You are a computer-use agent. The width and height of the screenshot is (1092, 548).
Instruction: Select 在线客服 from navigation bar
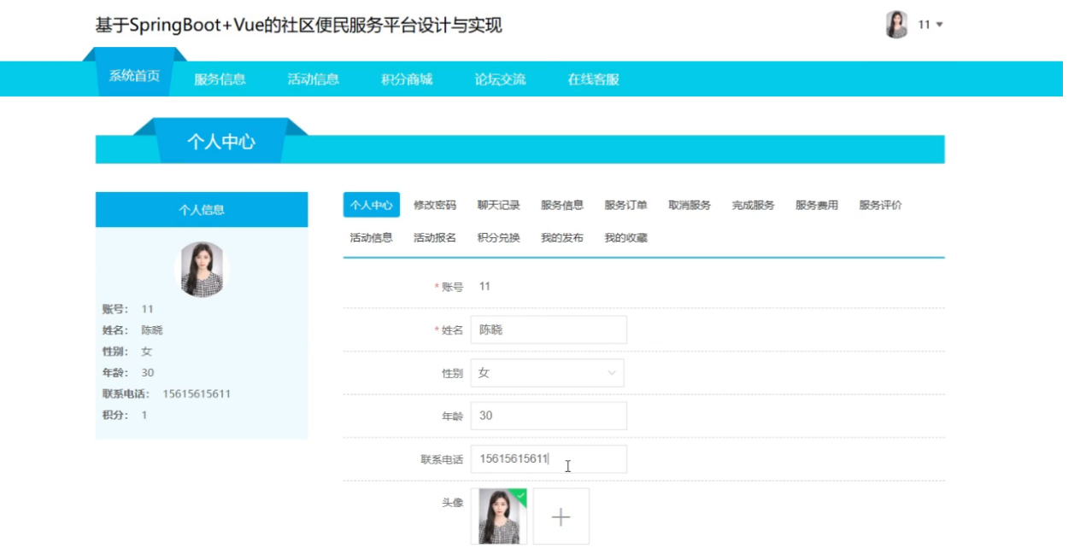tap(593, 79)
